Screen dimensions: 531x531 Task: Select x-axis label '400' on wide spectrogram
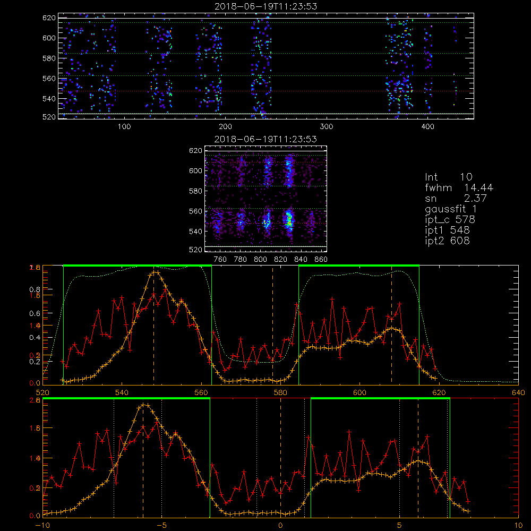tap(427, 127)
